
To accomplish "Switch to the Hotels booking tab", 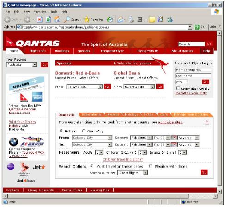I will (149, 114).
